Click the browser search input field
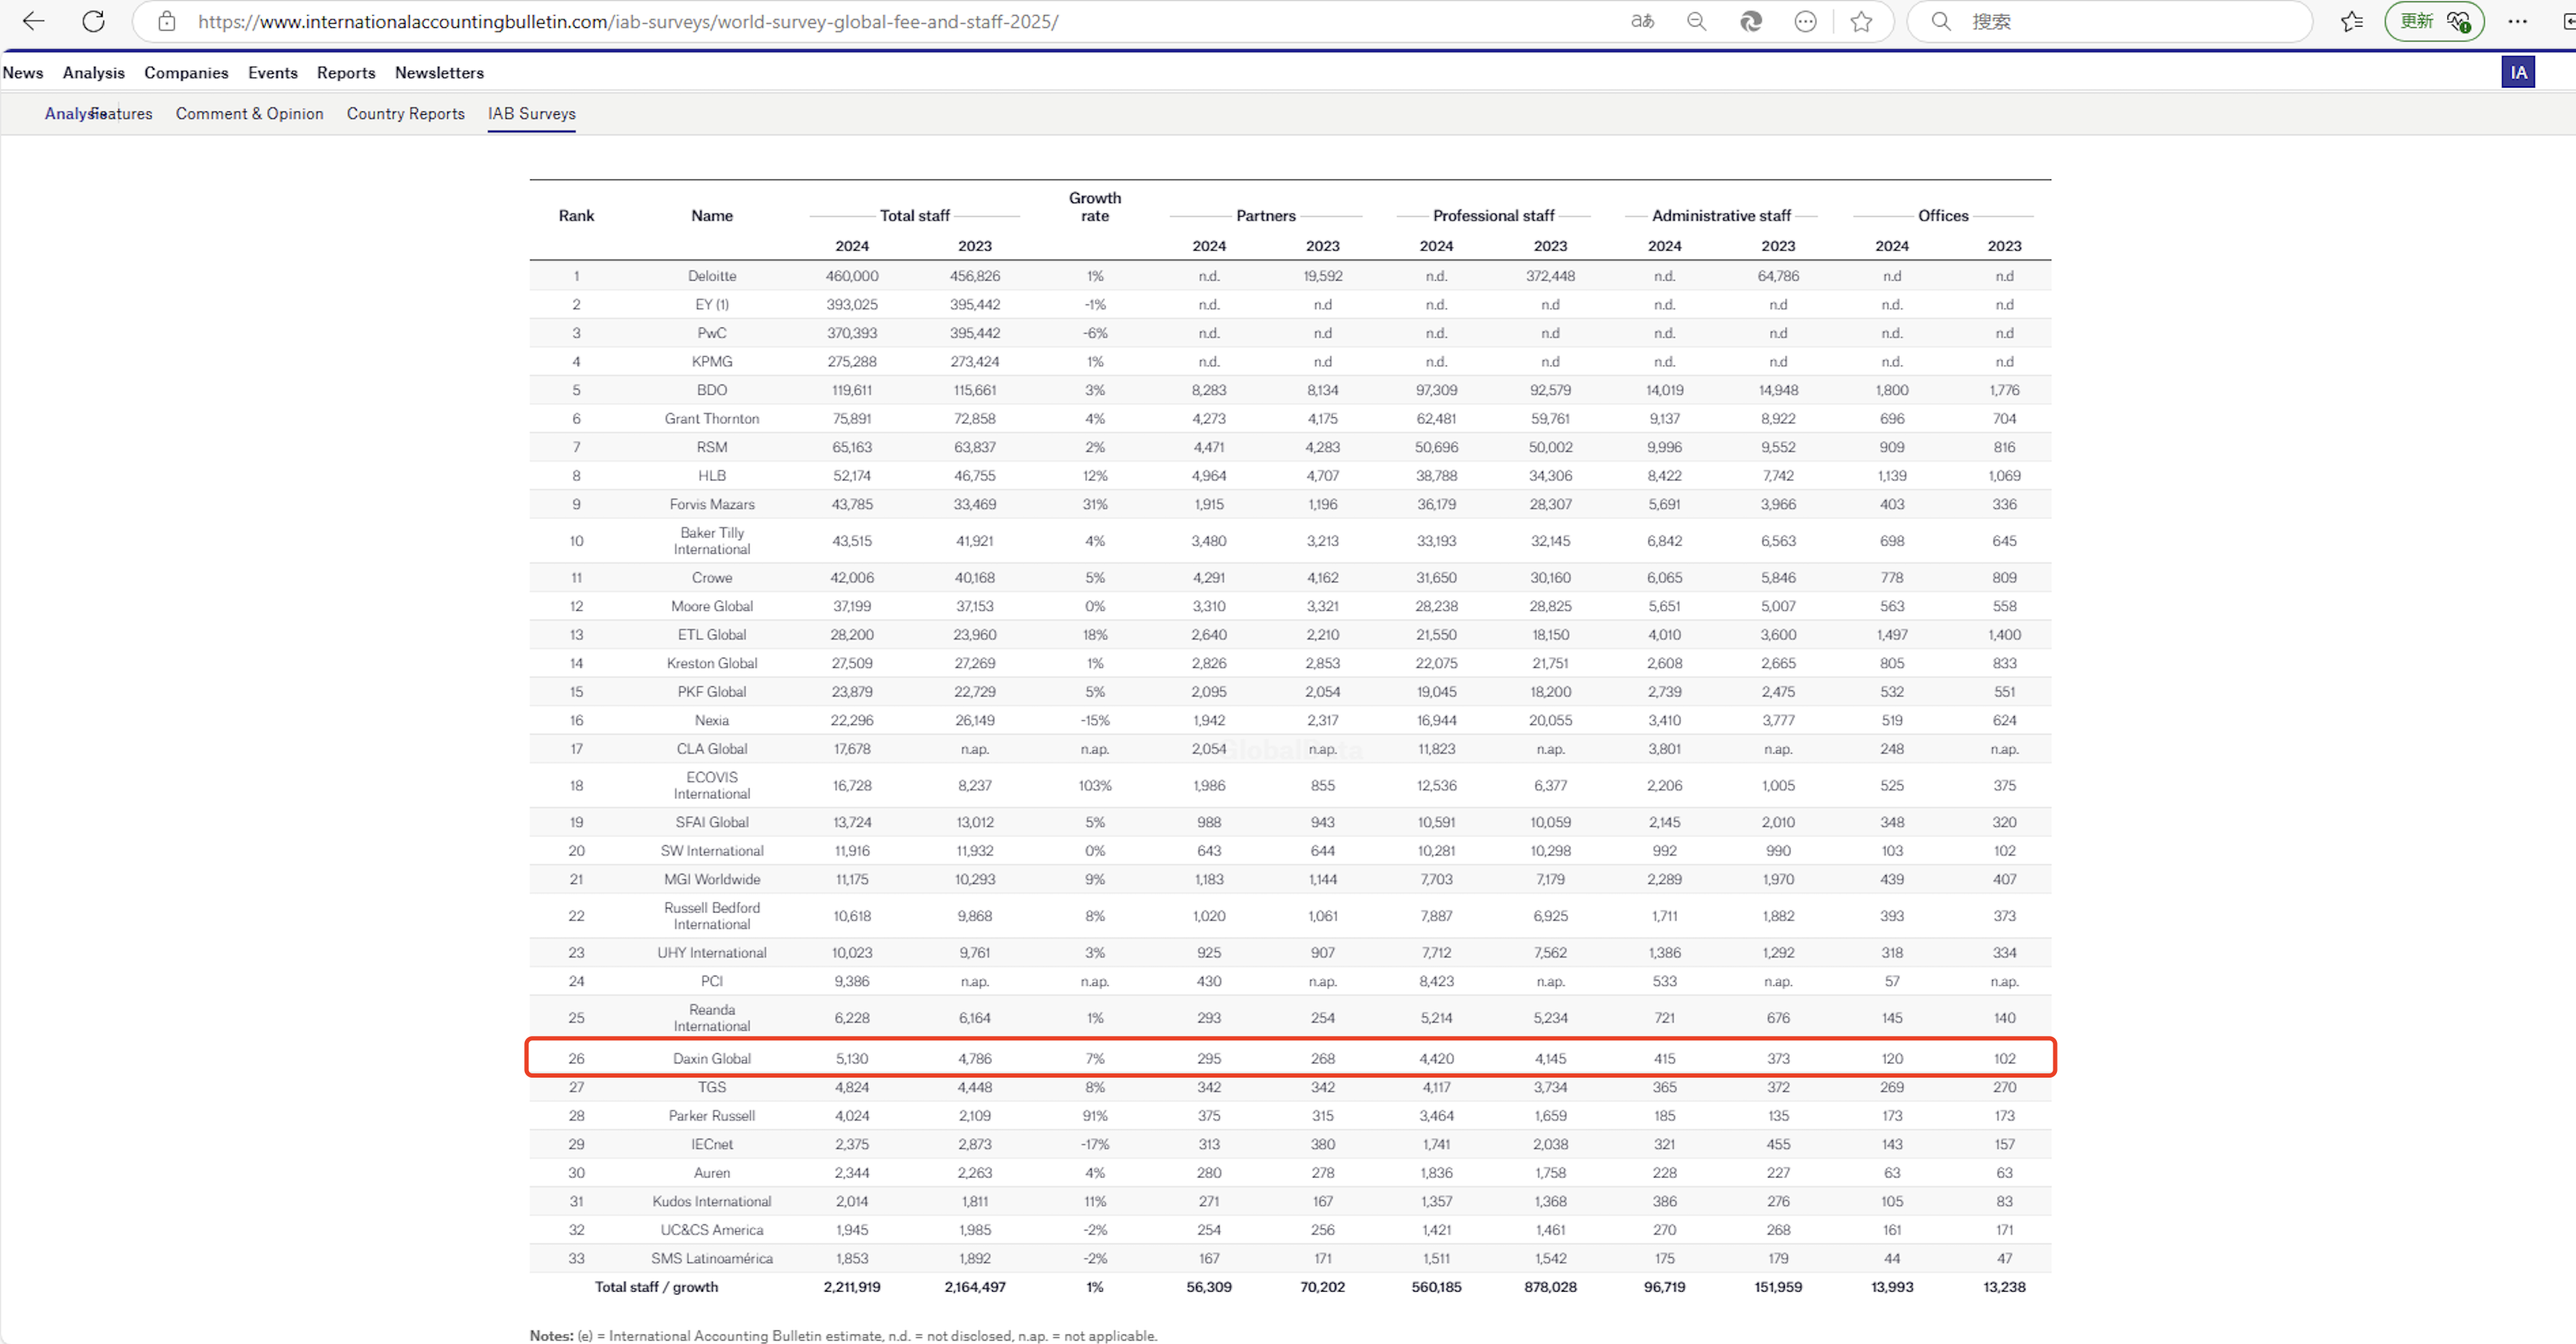Image resolution: width=2576 pixels, height=1344 pixels. point(2110,21)
